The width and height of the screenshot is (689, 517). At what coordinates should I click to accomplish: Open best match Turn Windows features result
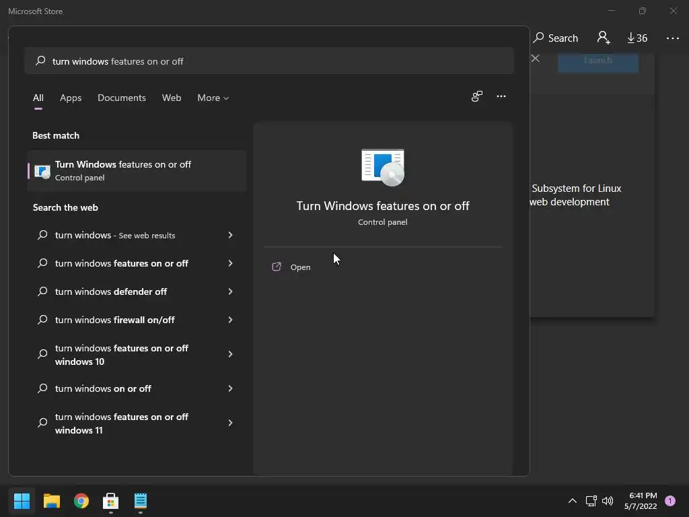[137, 170]
